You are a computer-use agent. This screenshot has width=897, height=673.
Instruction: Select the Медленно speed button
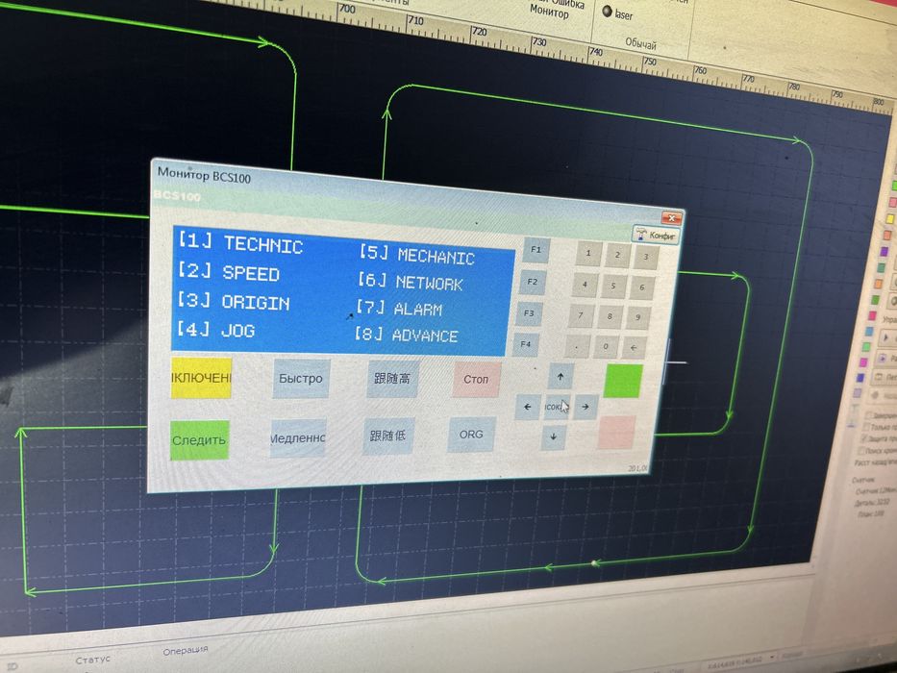tap(297, 437)
